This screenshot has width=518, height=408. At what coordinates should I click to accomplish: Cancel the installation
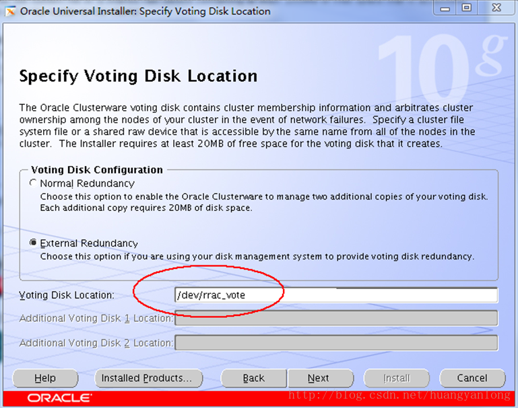(x=472, y=378)
